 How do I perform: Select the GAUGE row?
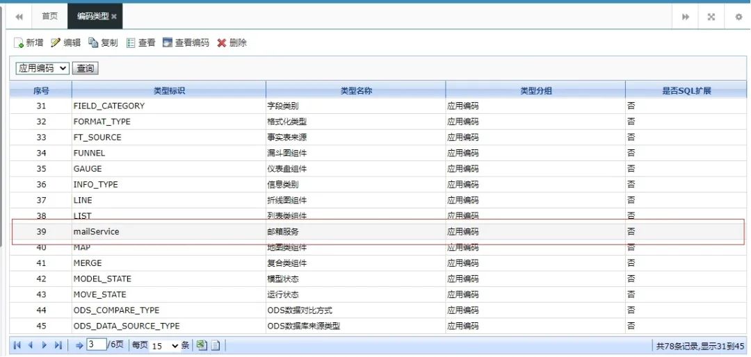tap(378, 169)
